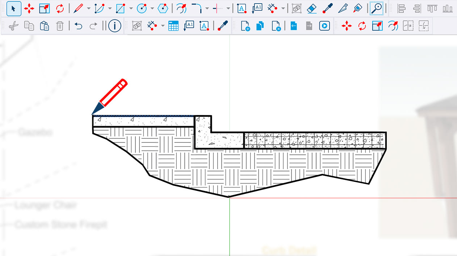The image size is (457, 256).
Task: Expand the Circle tool dropdown arrow
Action: tap(152, 8)
